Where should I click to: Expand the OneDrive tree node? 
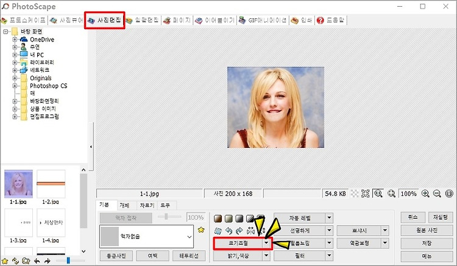(15, 39)
